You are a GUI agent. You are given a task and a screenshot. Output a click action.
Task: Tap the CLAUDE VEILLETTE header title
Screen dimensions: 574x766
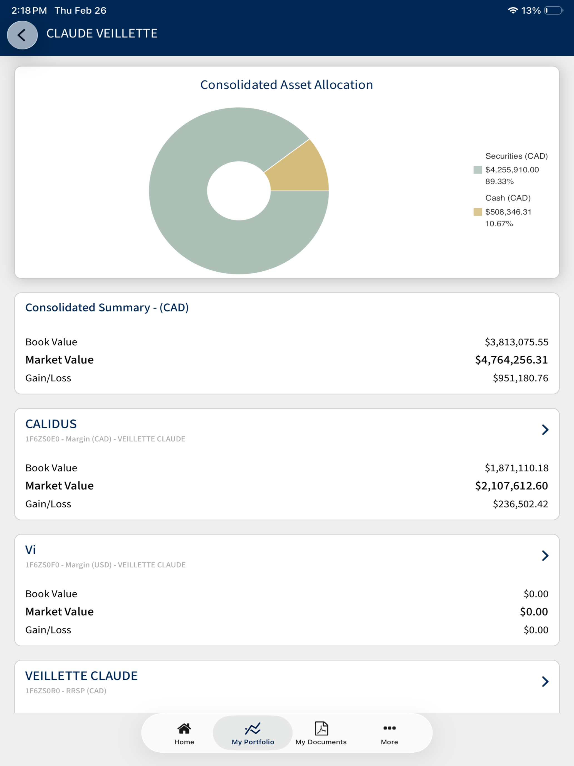(102, 34)
